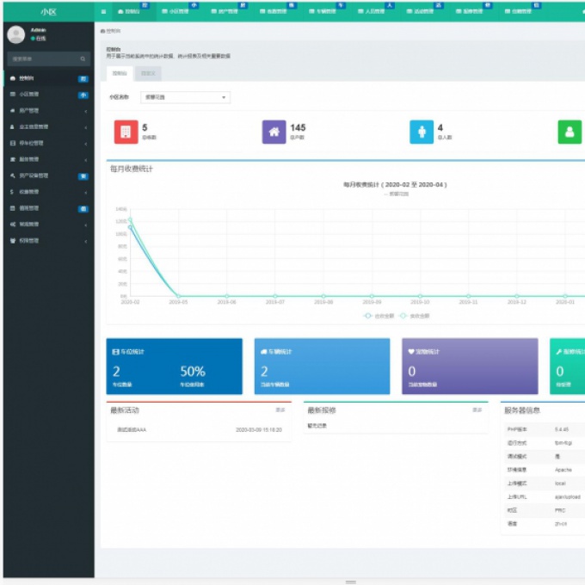Image resolution: width=585 pixels, height=585 pixels.
Task: Open the 小区名称 dropdown selector
Action: (186, 97)
